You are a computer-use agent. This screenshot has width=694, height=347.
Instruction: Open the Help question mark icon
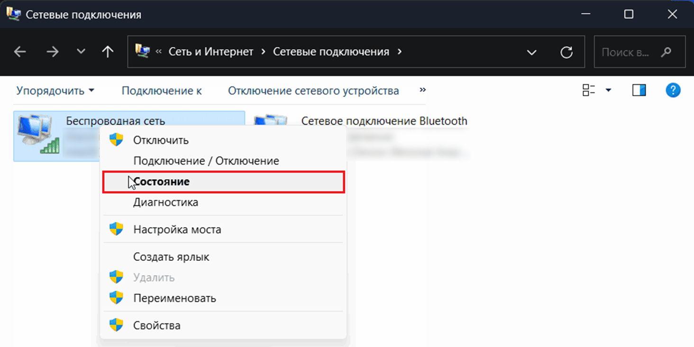coord(673,90)
